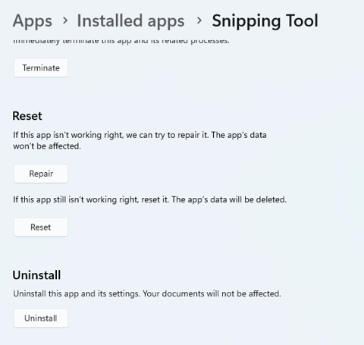The height and width of the screenshot is (345, 364).
Task: Go back to Apps breadcrumb
Action: (33, 21)
